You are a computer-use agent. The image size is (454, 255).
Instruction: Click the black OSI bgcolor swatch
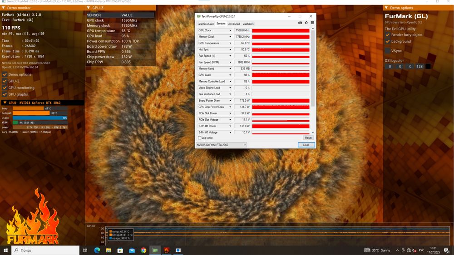[x=428, y=66]
